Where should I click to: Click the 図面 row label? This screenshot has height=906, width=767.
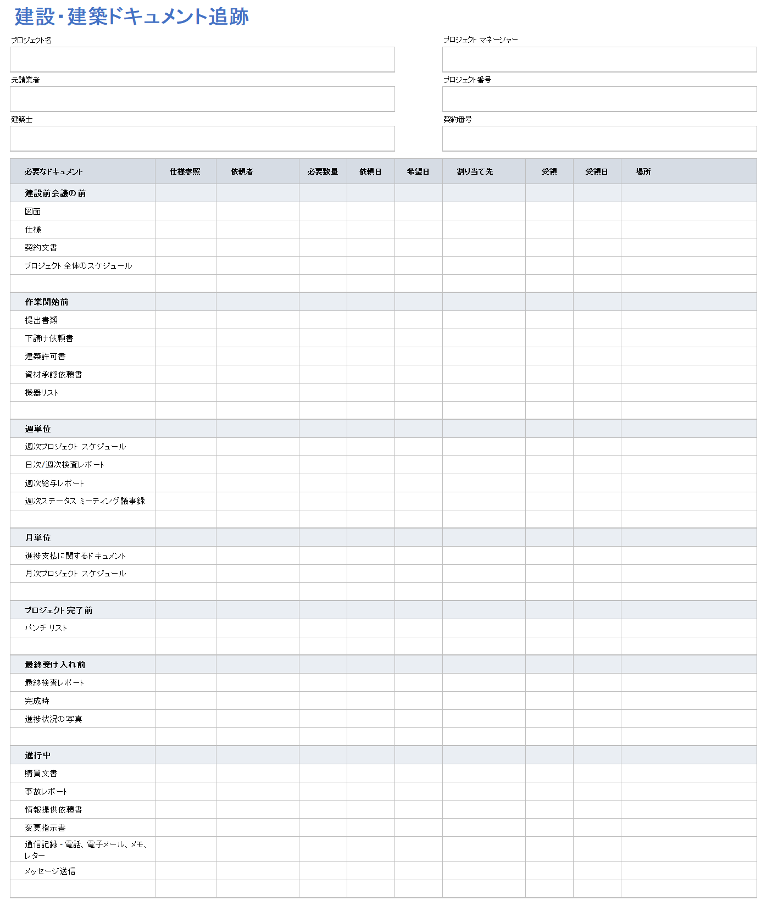click(33, 211)
